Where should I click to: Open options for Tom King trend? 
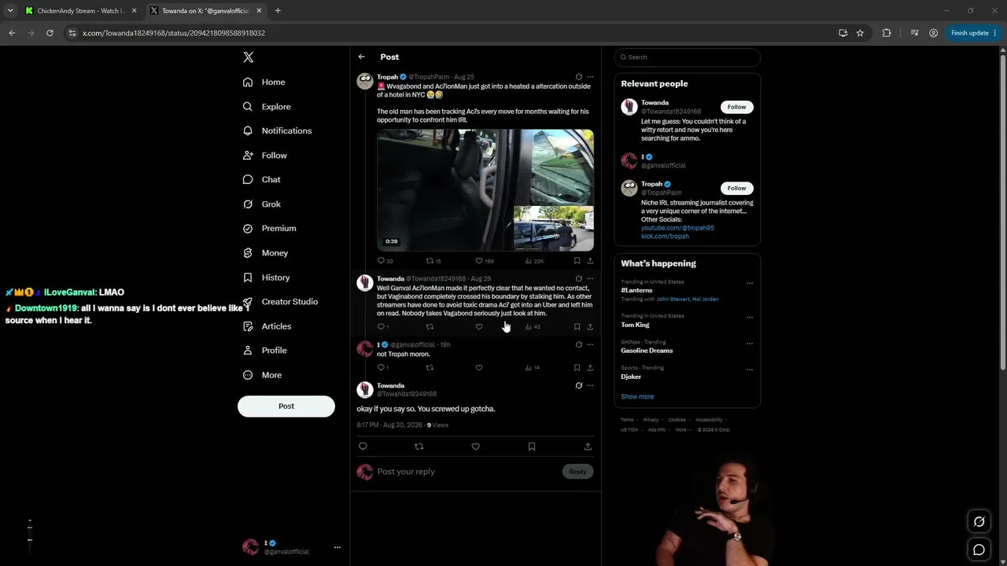coord(750,317)
